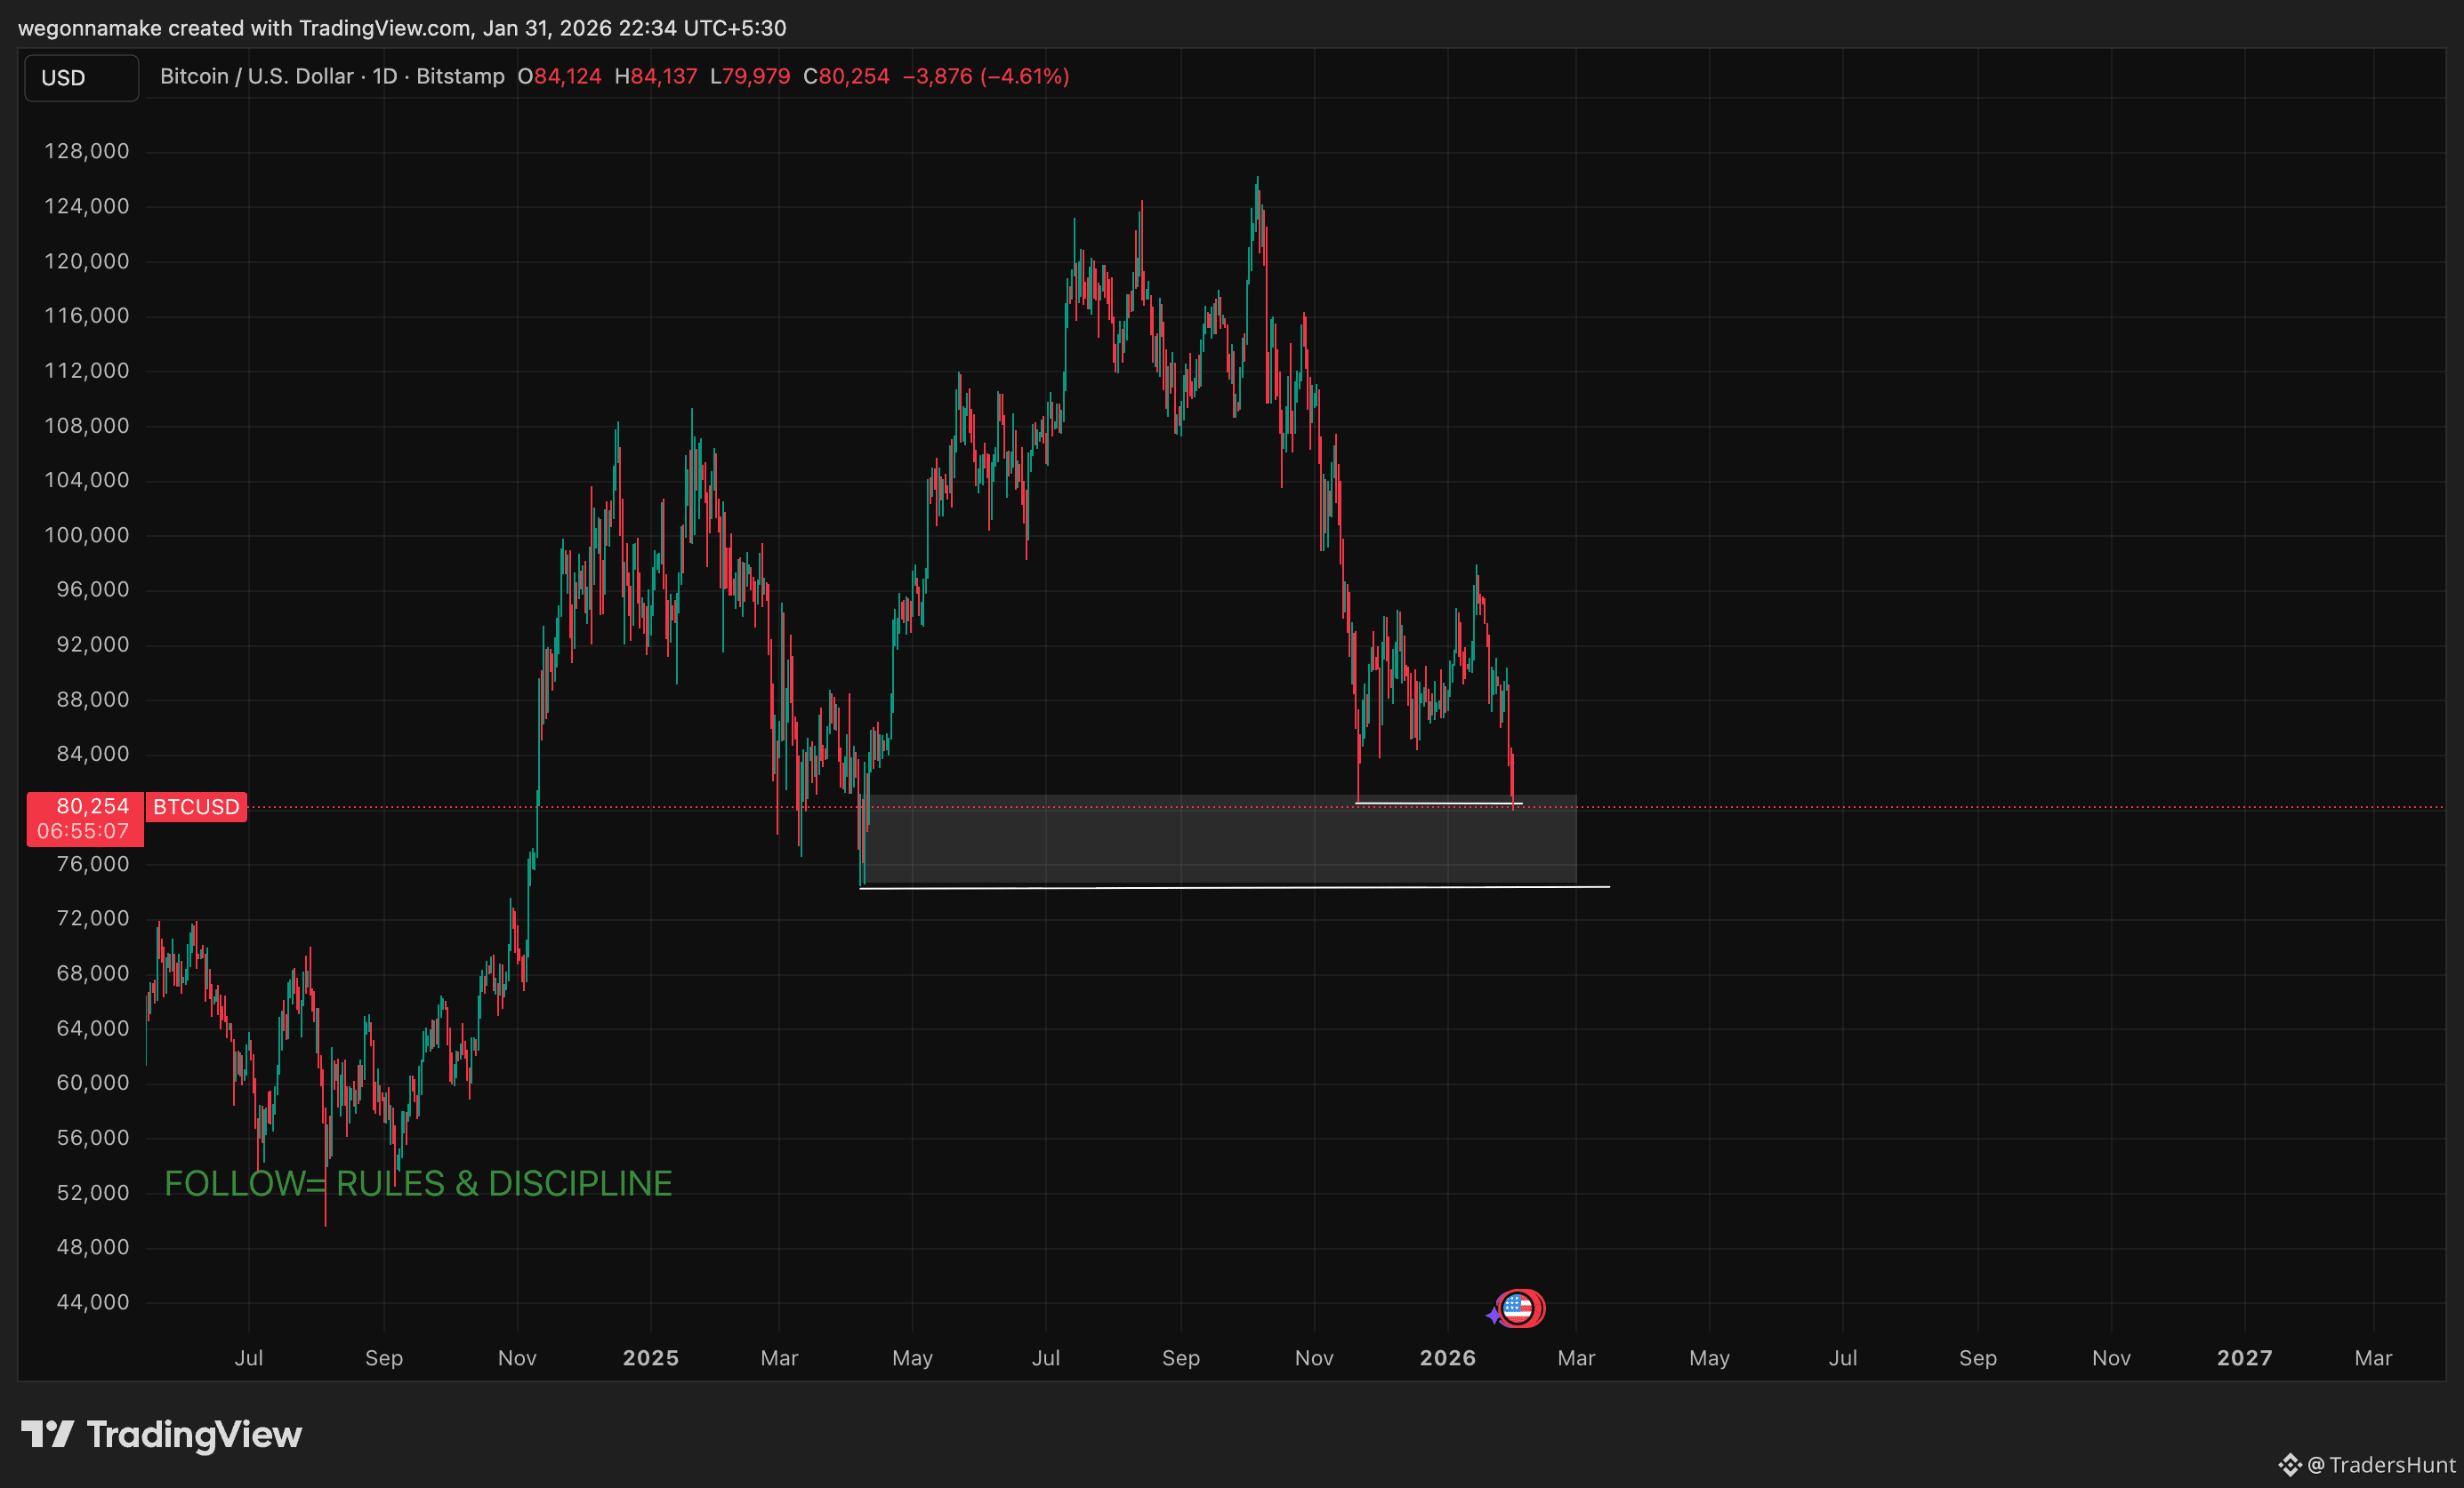Select the gray shaded support zone rectangle
Viewport: 2464px width, 1488px height.
1219,840
